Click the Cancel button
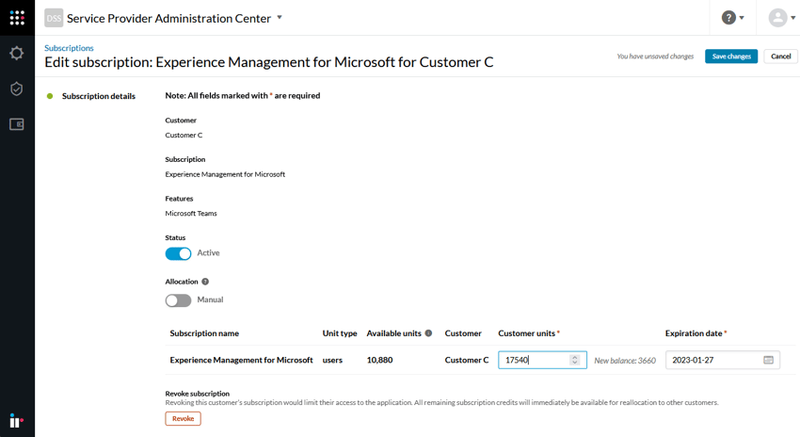This screenshot has height=437, width=800. [x=780, y=57]
